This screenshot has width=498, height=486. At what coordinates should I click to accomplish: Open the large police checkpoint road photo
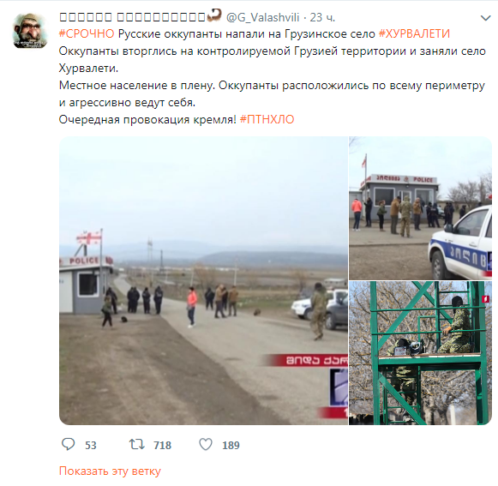tap(203, 280)
